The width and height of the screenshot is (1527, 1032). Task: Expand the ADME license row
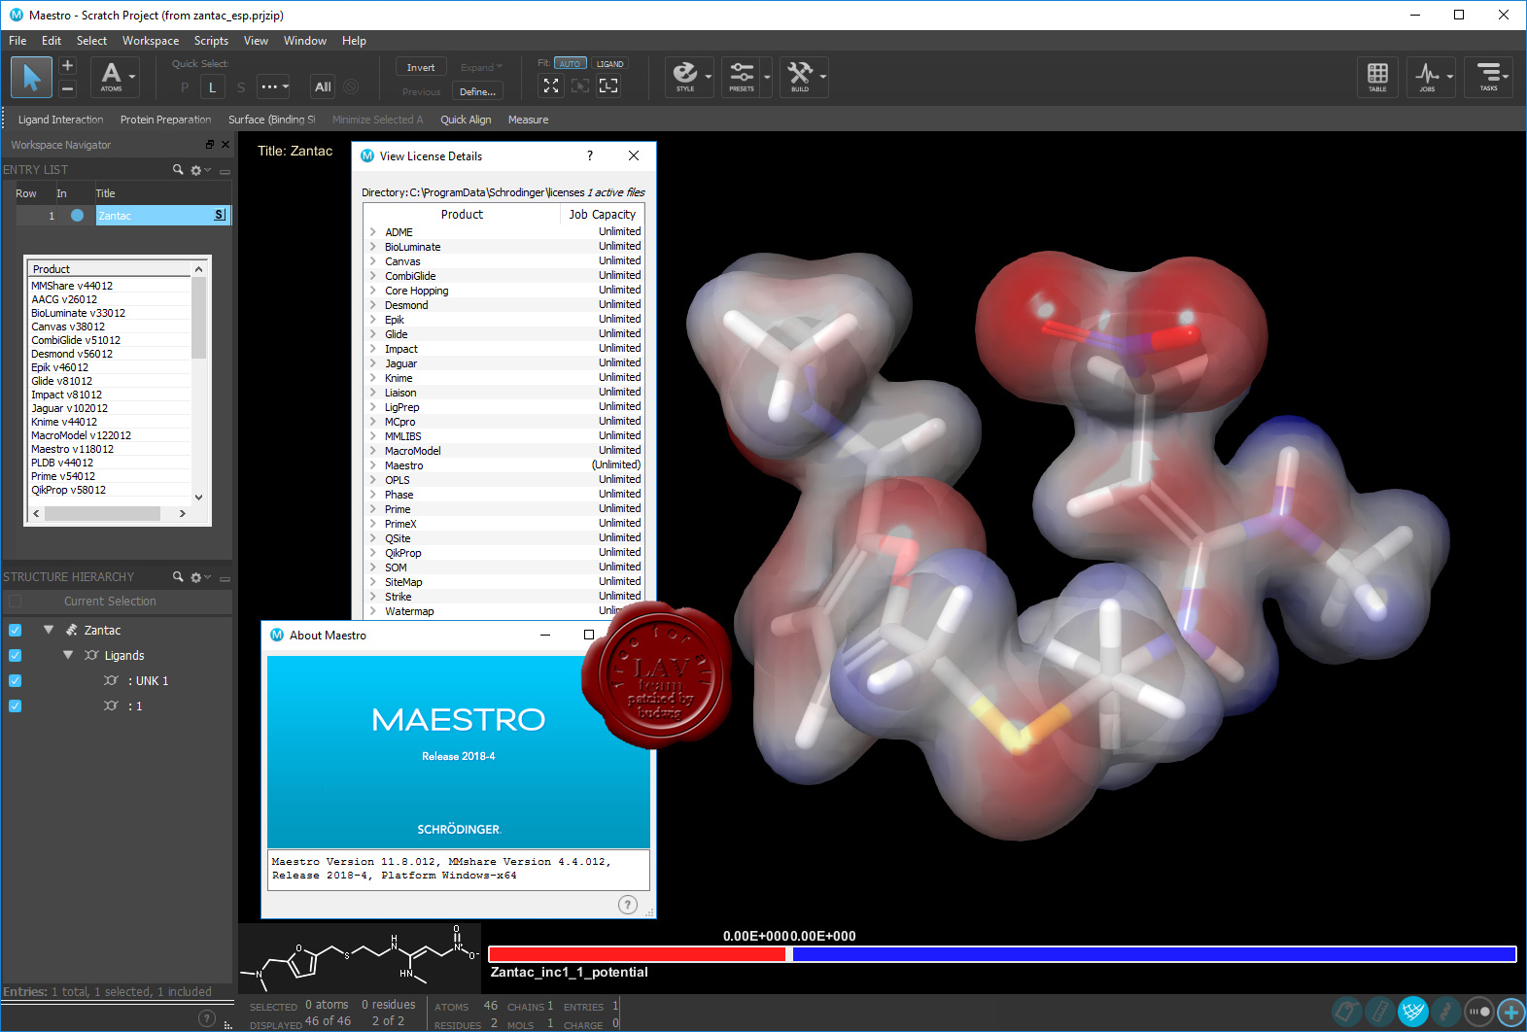coord(372,232)
